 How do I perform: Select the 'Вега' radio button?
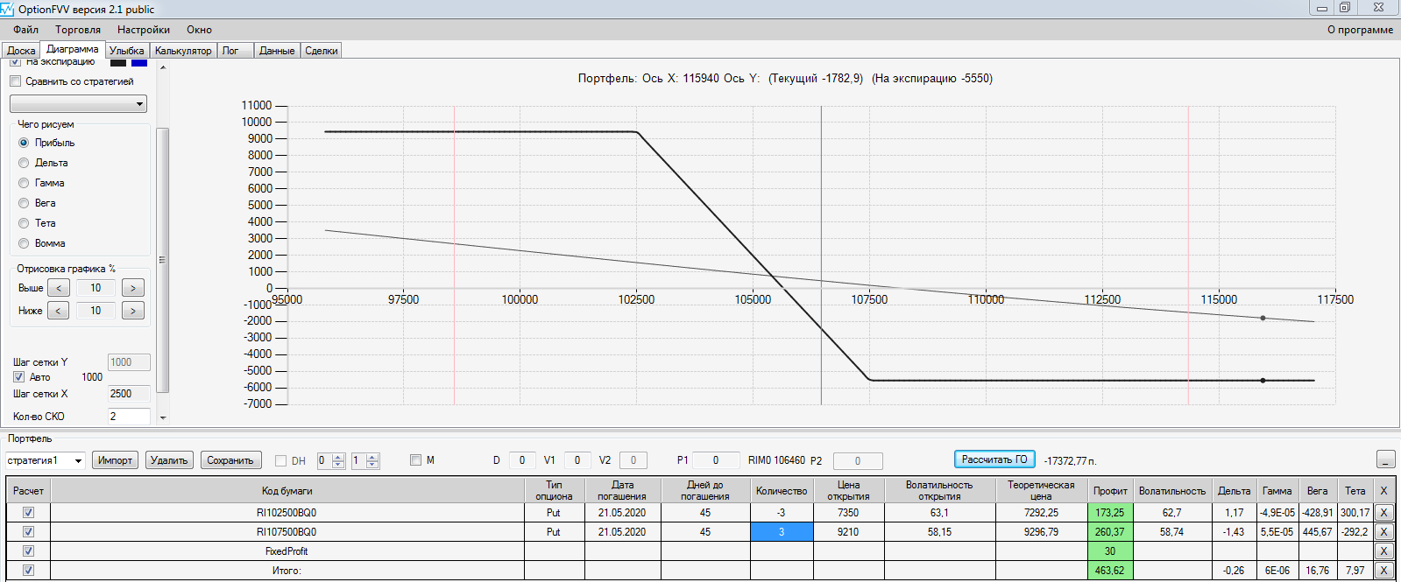24,203
